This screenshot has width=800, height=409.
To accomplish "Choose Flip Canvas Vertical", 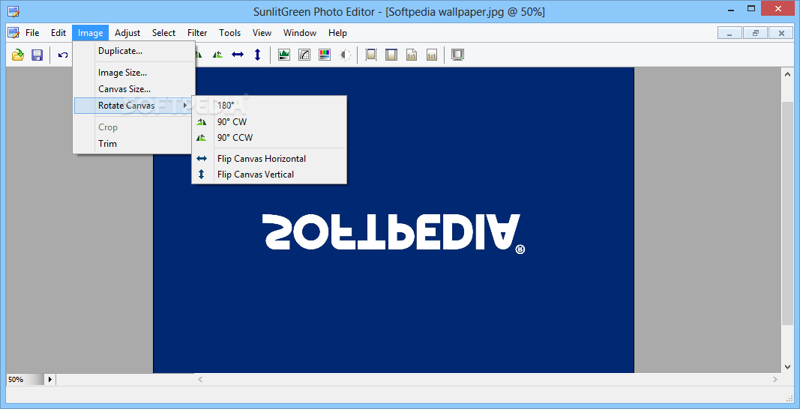I will (x=269, y=175).
